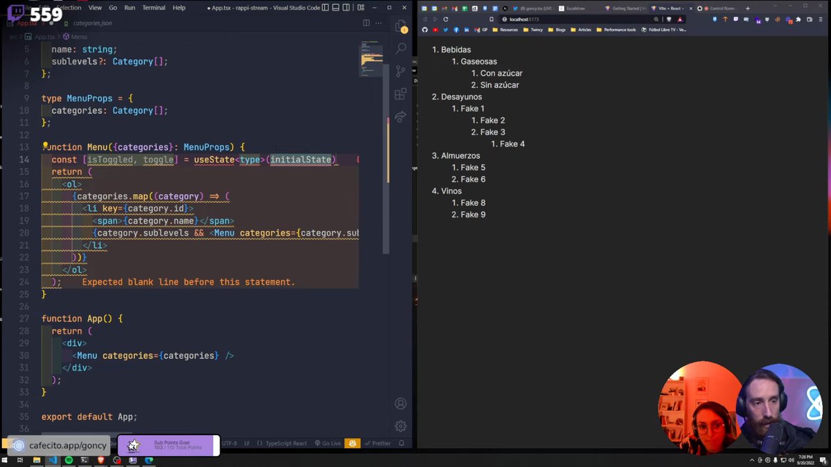Open the Twitter bookmark icon

445,30
